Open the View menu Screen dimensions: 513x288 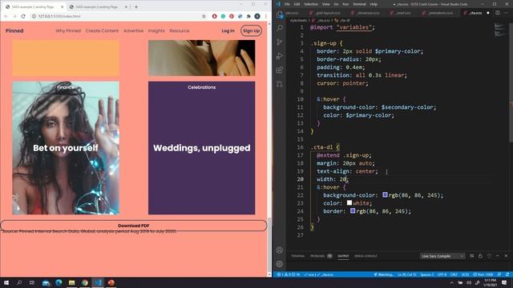pyautogui.click(x=326, y=4)
